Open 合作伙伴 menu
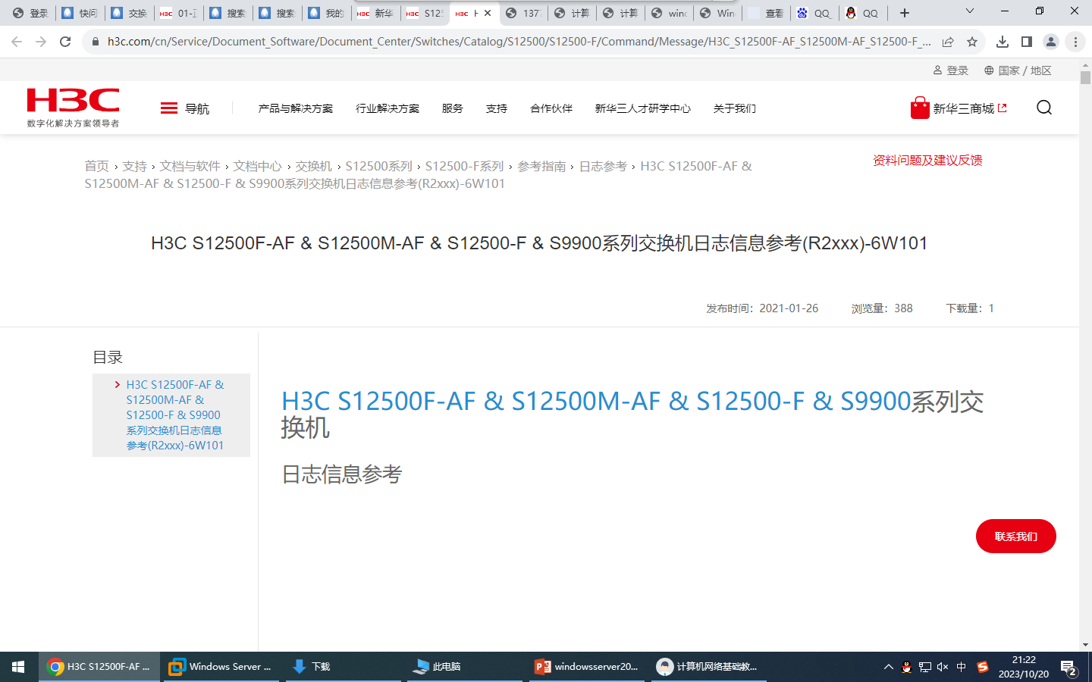The width and height of the screenshot is (1092, 682). (551, 108)
